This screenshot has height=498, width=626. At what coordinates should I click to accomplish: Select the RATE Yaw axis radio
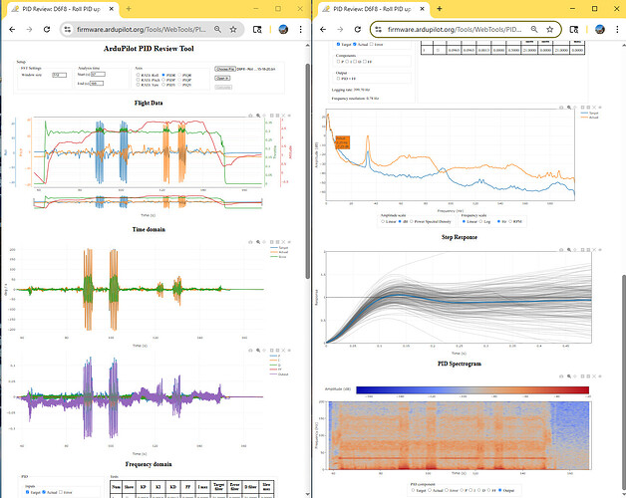[x=139, y=85]
